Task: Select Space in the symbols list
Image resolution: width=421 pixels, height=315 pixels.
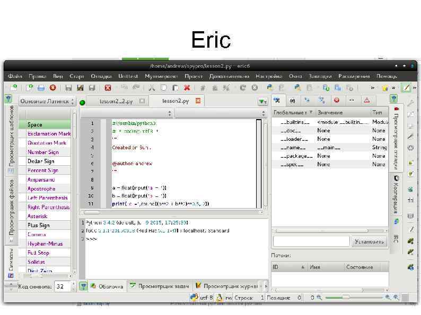Action: (x=45, y=124)
